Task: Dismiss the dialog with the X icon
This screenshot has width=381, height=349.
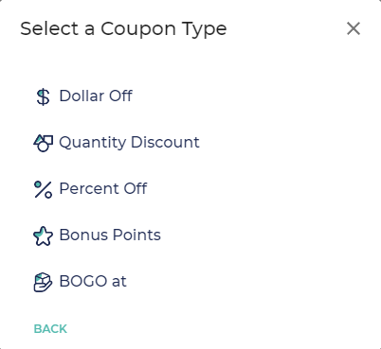Action: [x=354, y=28]
